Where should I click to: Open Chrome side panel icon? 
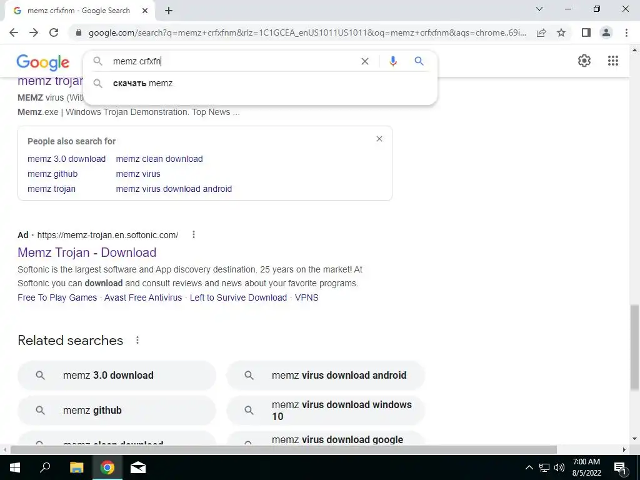586,32
